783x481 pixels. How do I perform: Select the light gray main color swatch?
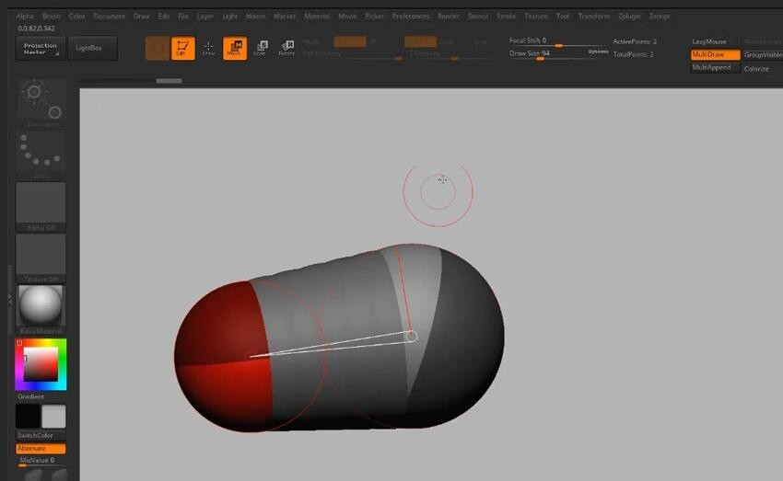point(53,417)
